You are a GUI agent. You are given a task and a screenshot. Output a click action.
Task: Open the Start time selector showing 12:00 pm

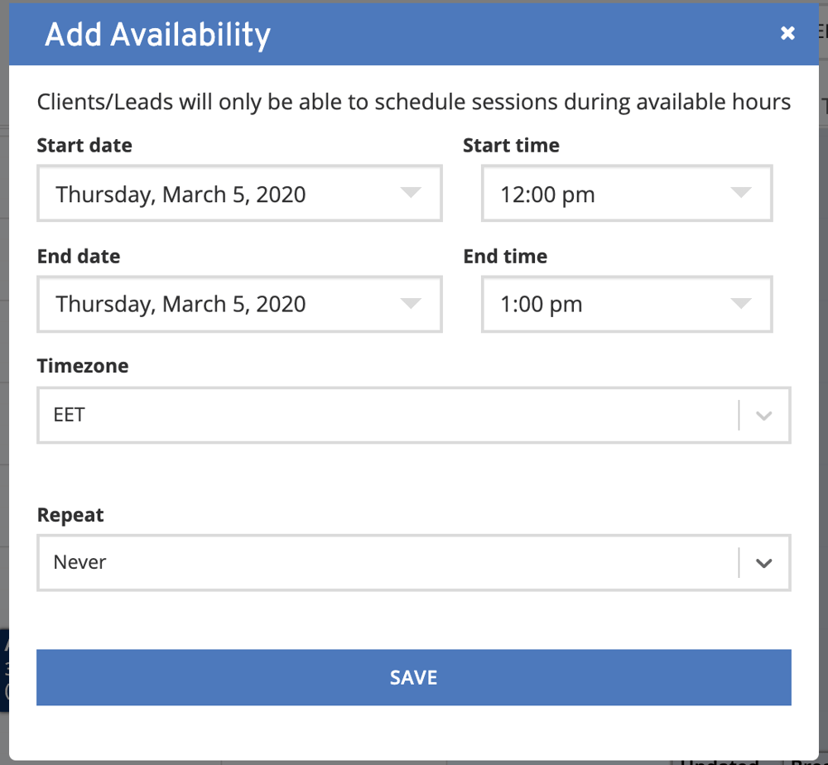627,194
